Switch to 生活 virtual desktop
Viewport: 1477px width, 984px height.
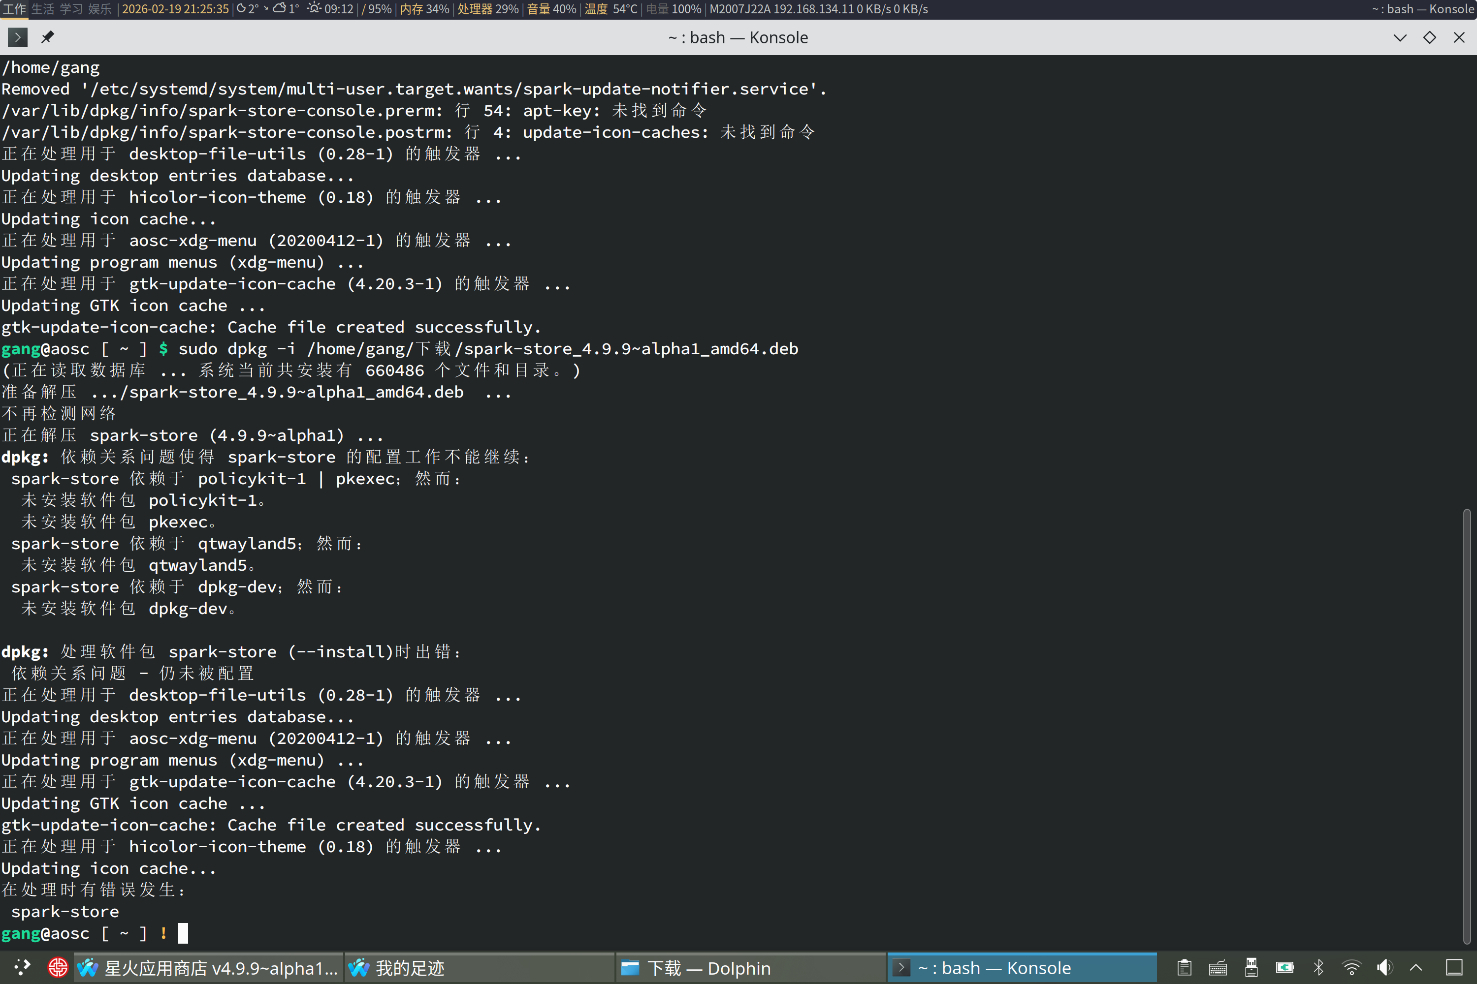click(43, 9)
